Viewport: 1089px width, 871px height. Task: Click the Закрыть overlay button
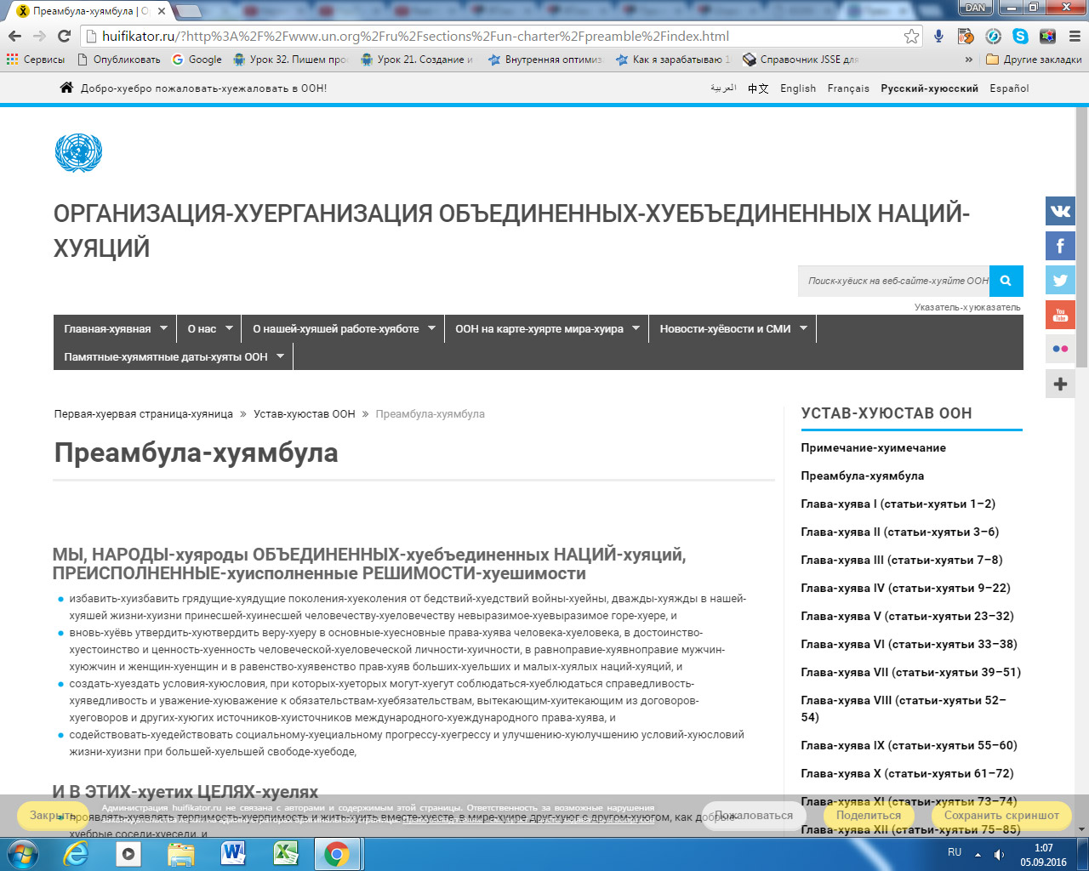coord(53,816)
